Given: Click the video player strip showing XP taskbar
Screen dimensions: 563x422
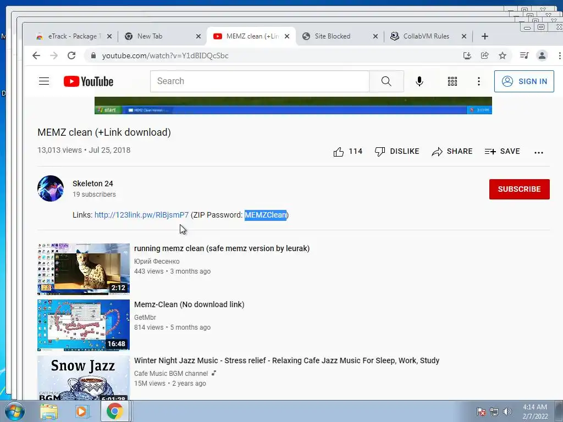Looking at the screenshot, I should [293, 105].
